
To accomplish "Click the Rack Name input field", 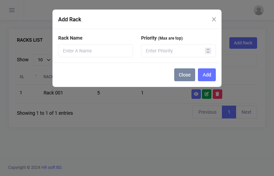I will pos(95,51).
